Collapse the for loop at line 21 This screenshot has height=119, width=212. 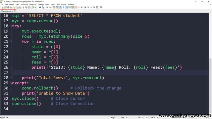point(11,41)
